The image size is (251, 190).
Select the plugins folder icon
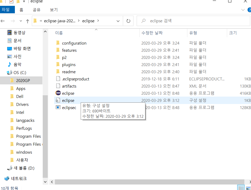[x=58, y=64]
